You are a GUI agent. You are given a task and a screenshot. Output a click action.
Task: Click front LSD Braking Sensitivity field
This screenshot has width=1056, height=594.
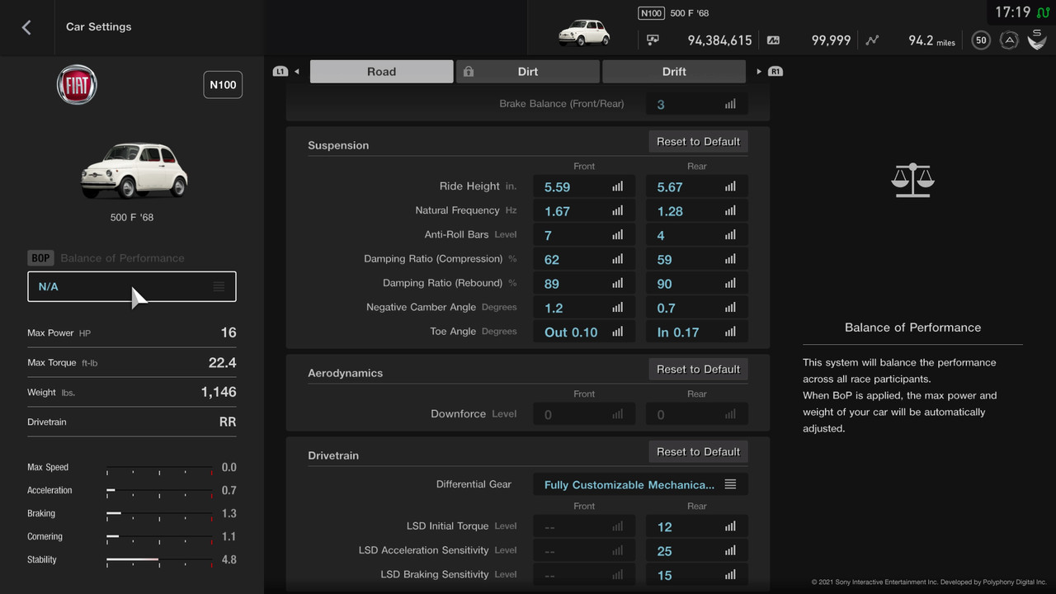coord(584,575)
